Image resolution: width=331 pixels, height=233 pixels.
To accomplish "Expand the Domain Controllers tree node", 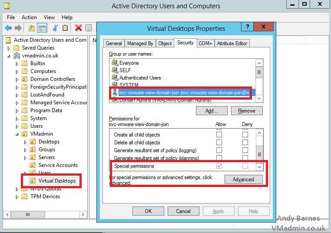I will 17,80.
